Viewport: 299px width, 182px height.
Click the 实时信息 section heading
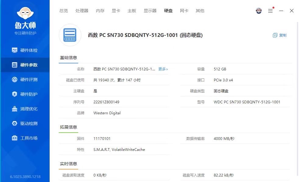[x=69, y=164]
